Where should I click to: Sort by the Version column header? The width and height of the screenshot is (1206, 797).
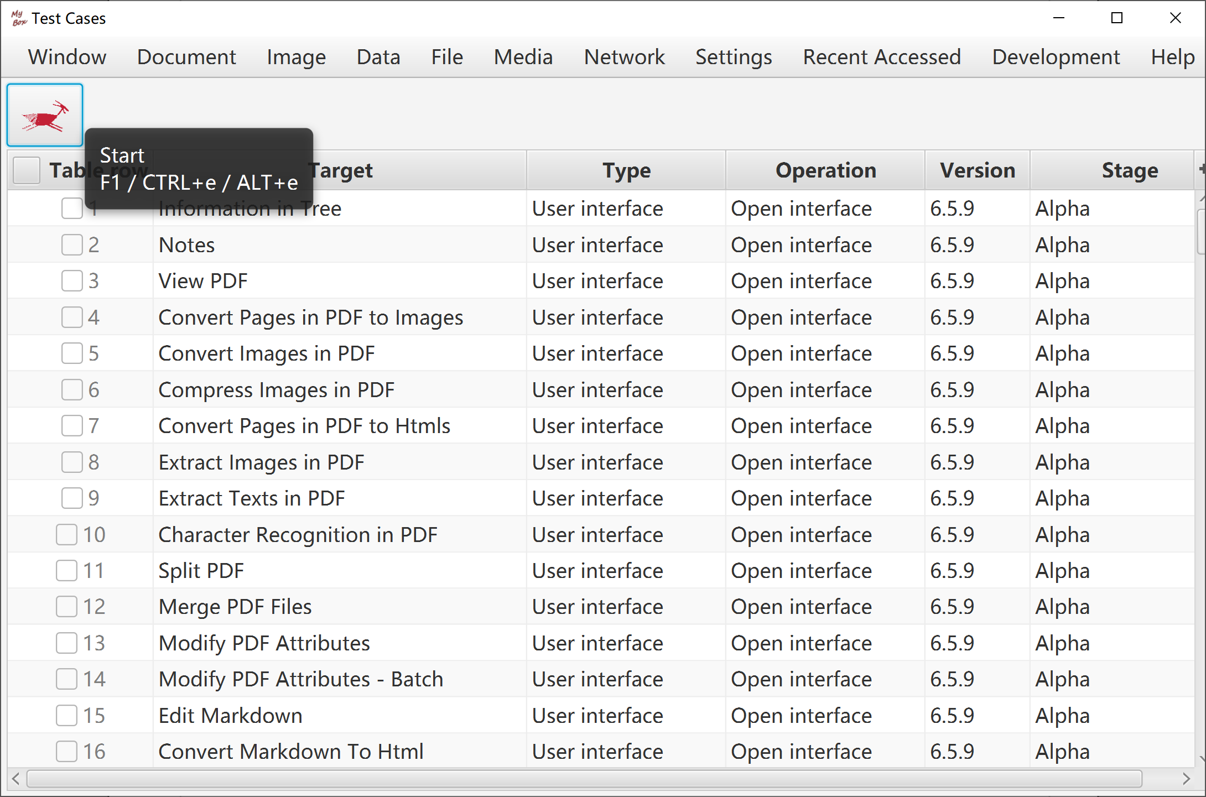978,170
